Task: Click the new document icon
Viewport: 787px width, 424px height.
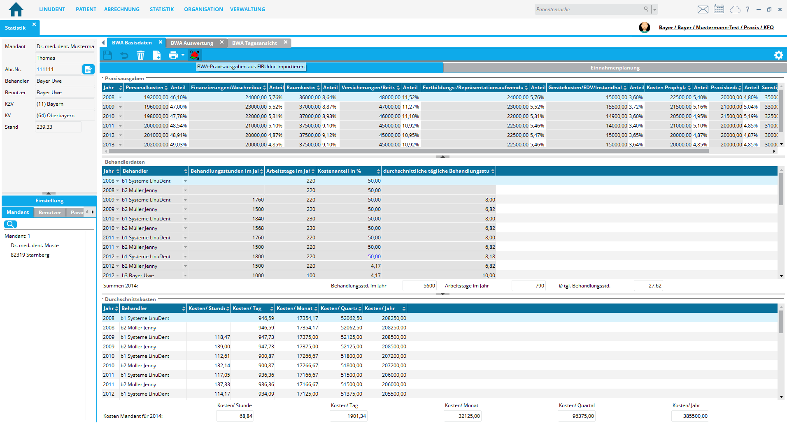Action: (157, 55)
